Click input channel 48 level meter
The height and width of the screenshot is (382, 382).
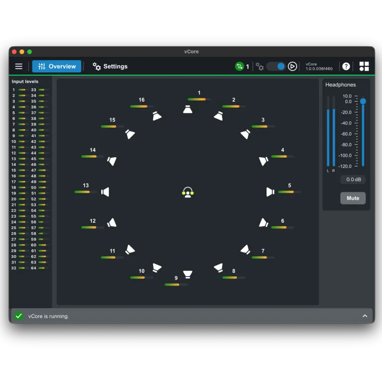43,176
